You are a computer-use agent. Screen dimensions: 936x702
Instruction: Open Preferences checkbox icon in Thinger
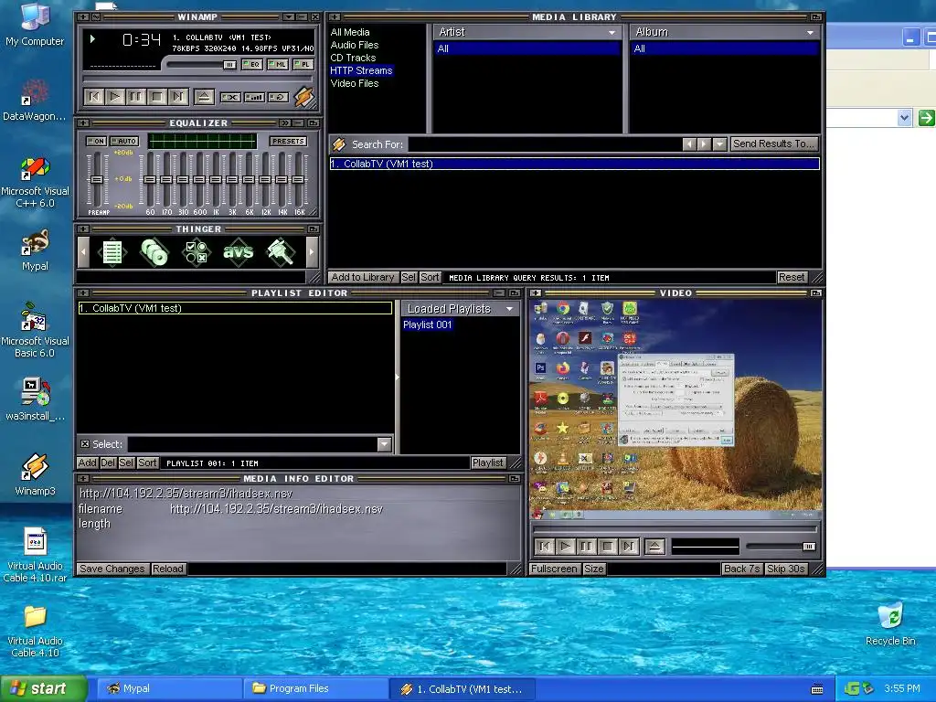coord(197,252)
